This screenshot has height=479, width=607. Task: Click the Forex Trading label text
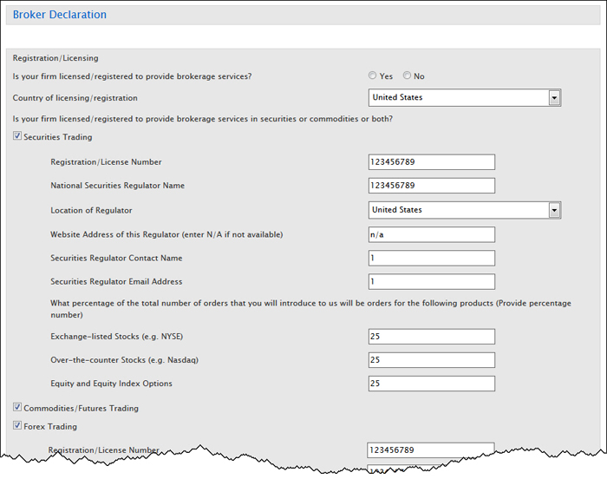50,427
